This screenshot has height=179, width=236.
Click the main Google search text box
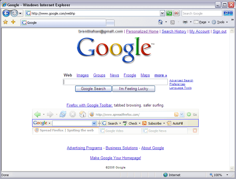pos(115,82)
